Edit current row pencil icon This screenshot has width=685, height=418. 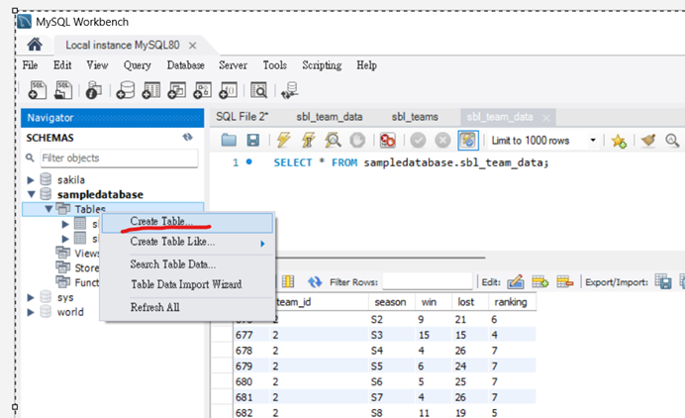pyautogui.click(x=516, y=282)
